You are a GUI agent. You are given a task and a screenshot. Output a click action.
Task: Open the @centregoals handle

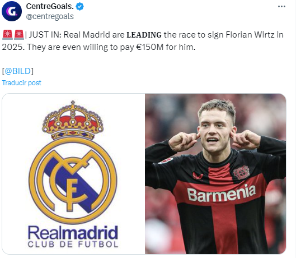coord(50,16)
